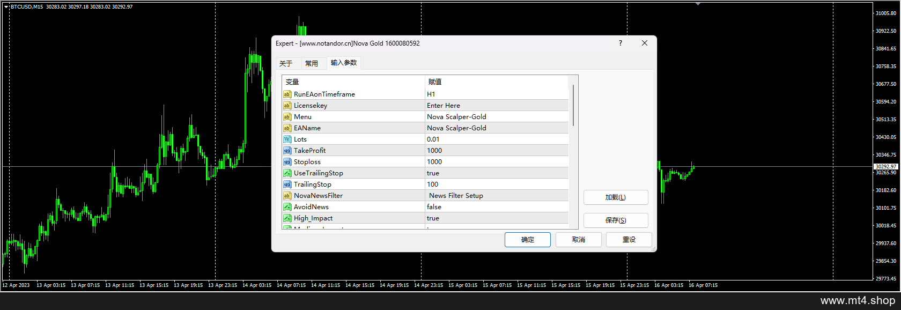Select the Nova Scalper-Gold value of EAName
The width and height of the screenshot is (901, 310).
(x=456, y=128)
